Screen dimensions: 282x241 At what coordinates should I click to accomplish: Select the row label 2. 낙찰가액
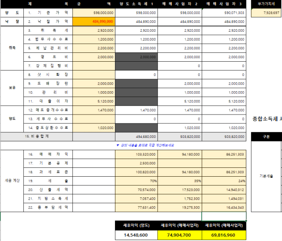pyautogui.click(x=48, y=22)
